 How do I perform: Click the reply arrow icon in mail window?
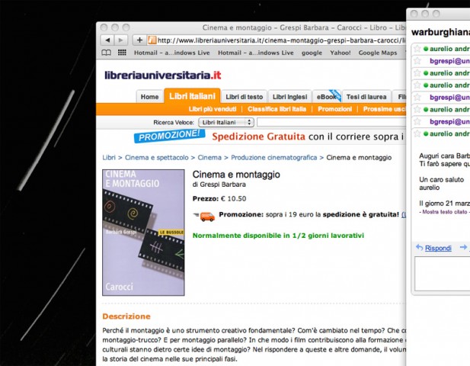(419, 248)
